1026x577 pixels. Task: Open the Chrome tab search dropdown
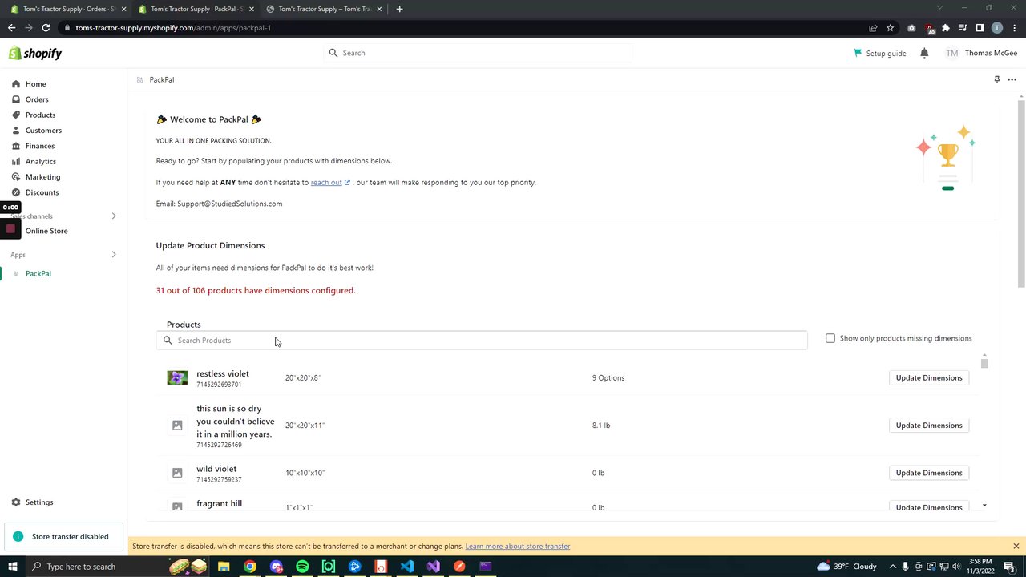pos(940,9)
